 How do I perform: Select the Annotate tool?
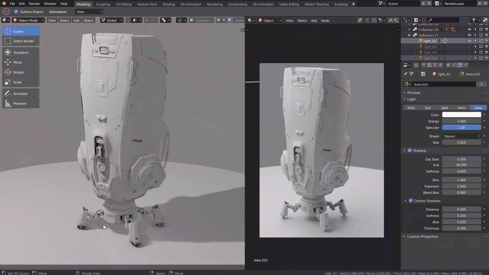[20, 94]
